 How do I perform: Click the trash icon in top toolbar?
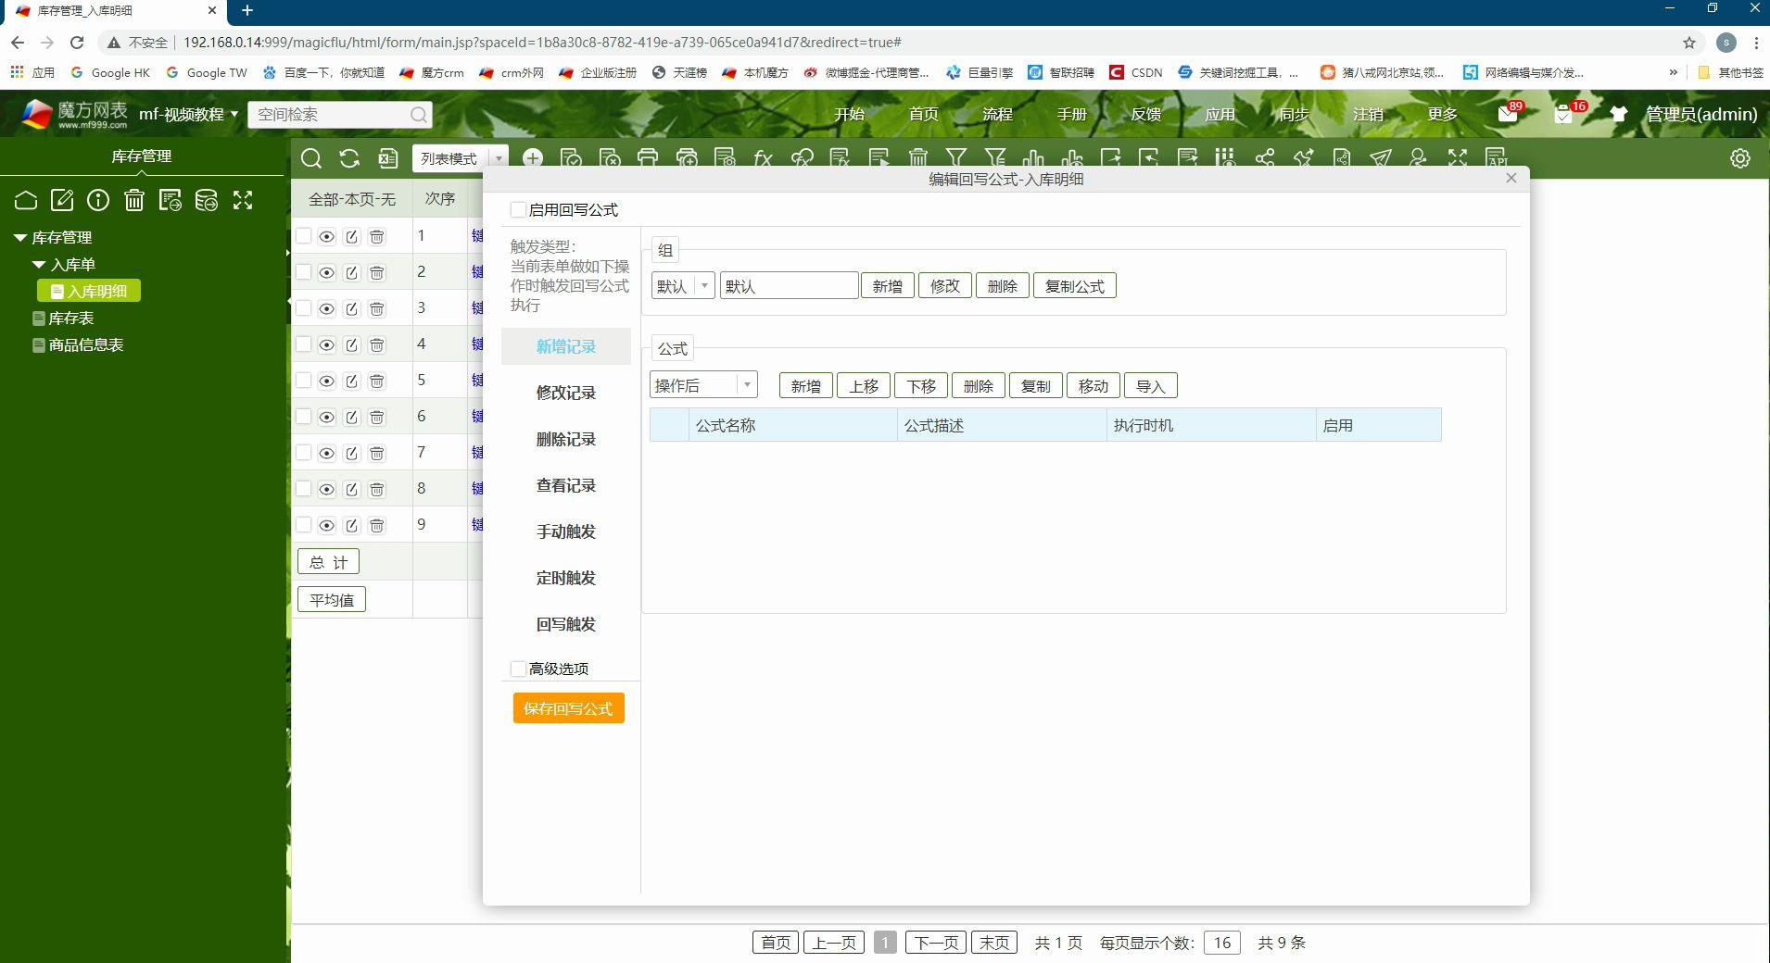click(917, 158)
